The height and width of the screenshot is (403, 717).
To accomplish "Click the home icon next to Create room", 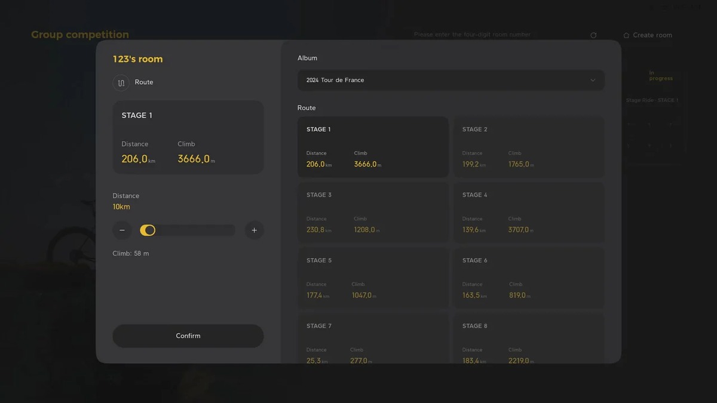I will click(x=626, y=35).
